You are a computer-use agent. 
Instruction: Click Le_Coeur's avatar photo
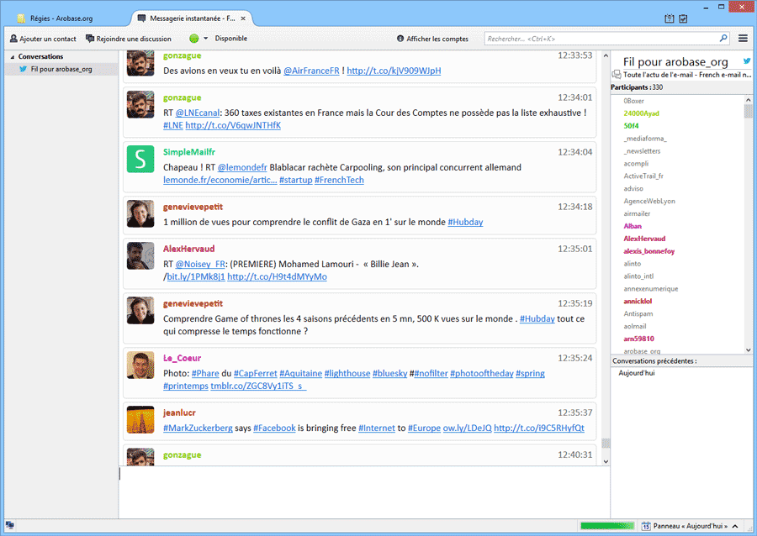[140, 365]
